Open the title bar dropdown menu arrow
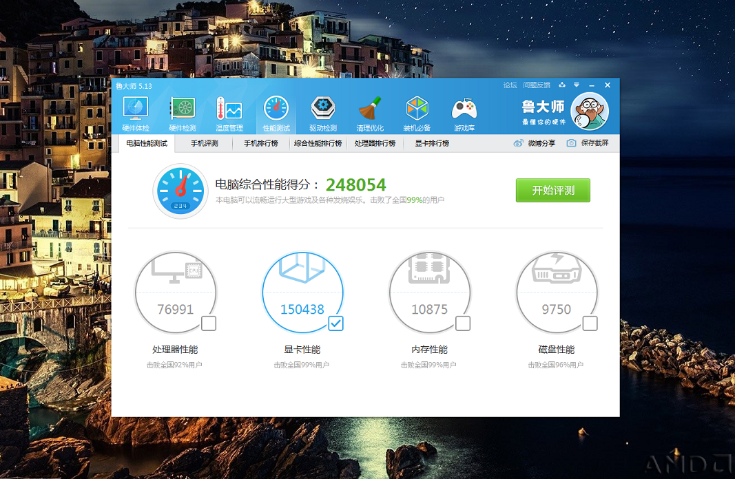This screenshot has width=735, height=479. pos(577,85)
